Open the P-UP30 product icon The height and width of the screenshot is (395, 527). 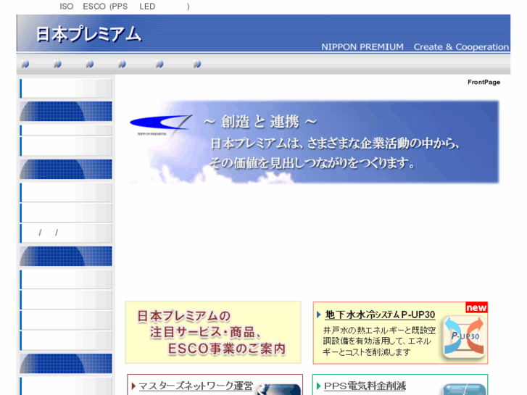point(464,336)
